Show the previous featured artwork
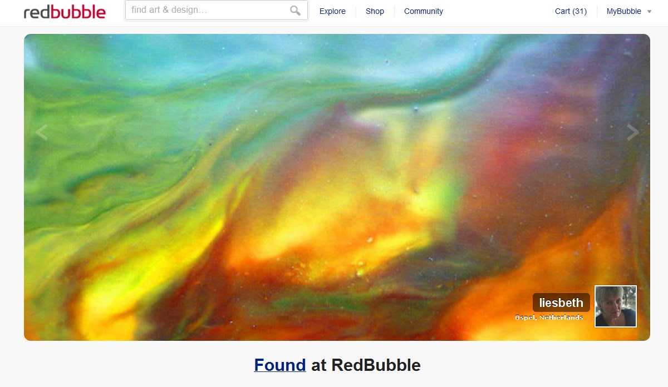 coord(41,132)
